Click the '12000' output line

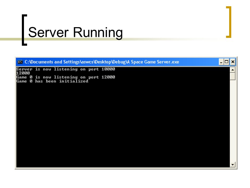(23, 73)
